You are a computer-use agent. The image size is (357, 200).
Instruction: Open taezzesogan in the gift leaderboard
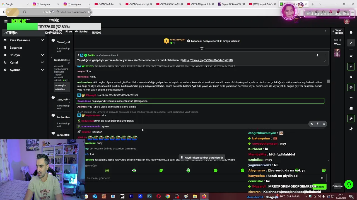178,39
